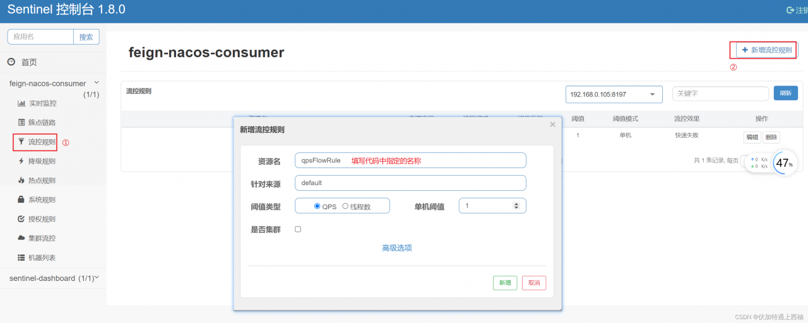Open 实时监控 menu item
Screen dimensions: 808x323
(x=42, y=103)
